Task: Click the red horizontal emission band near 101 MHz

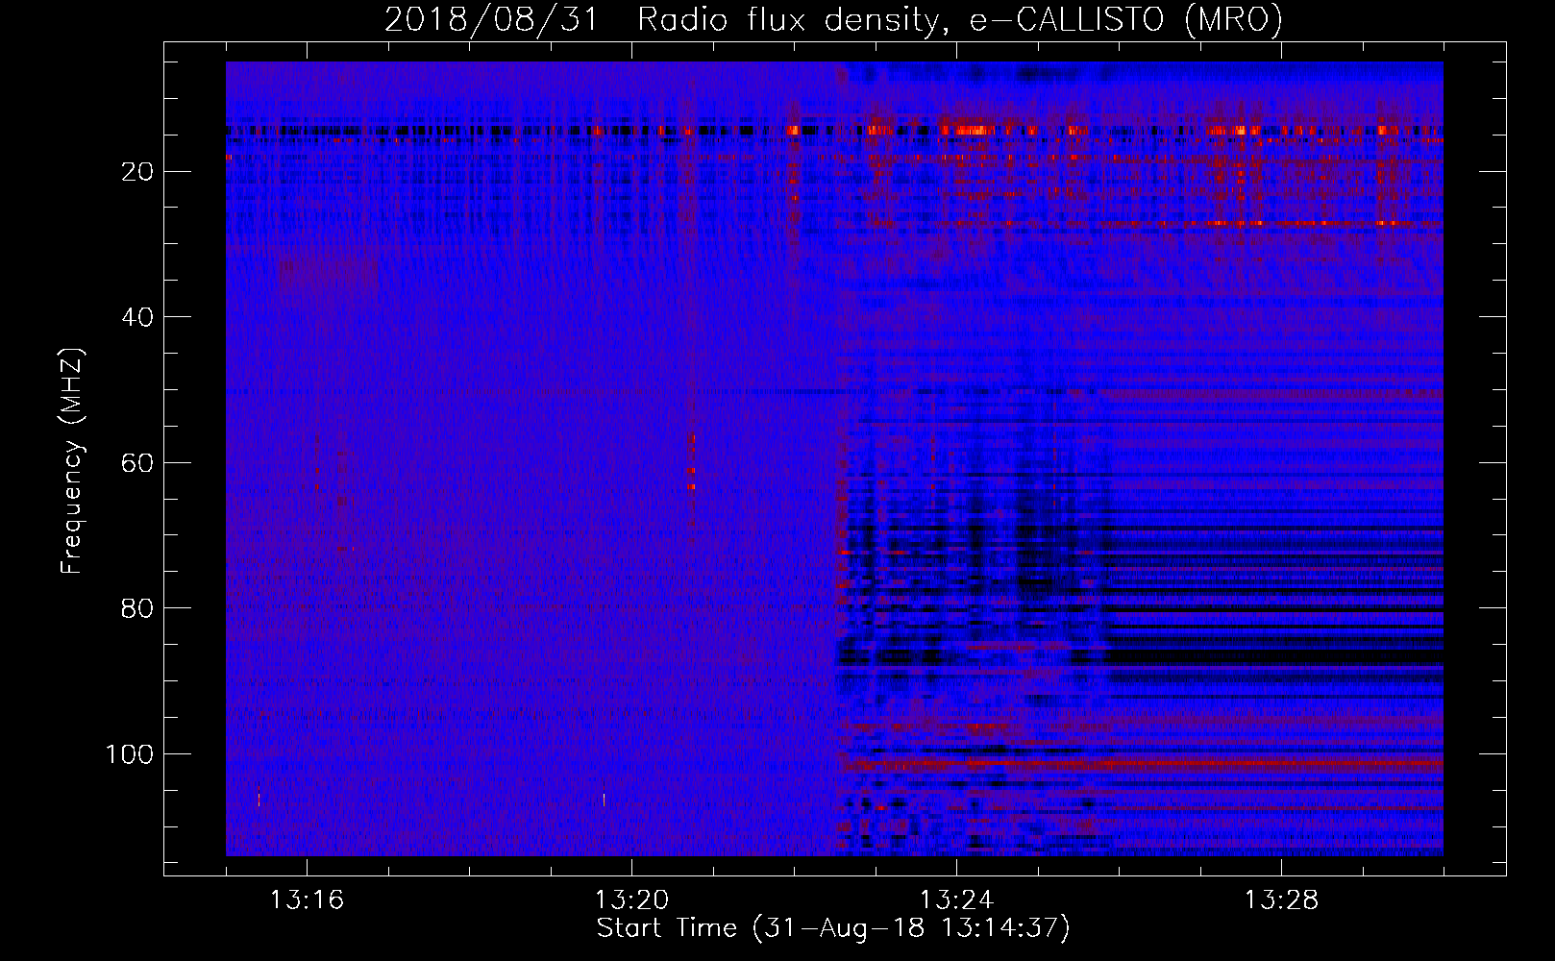Action: point(1142,765)
